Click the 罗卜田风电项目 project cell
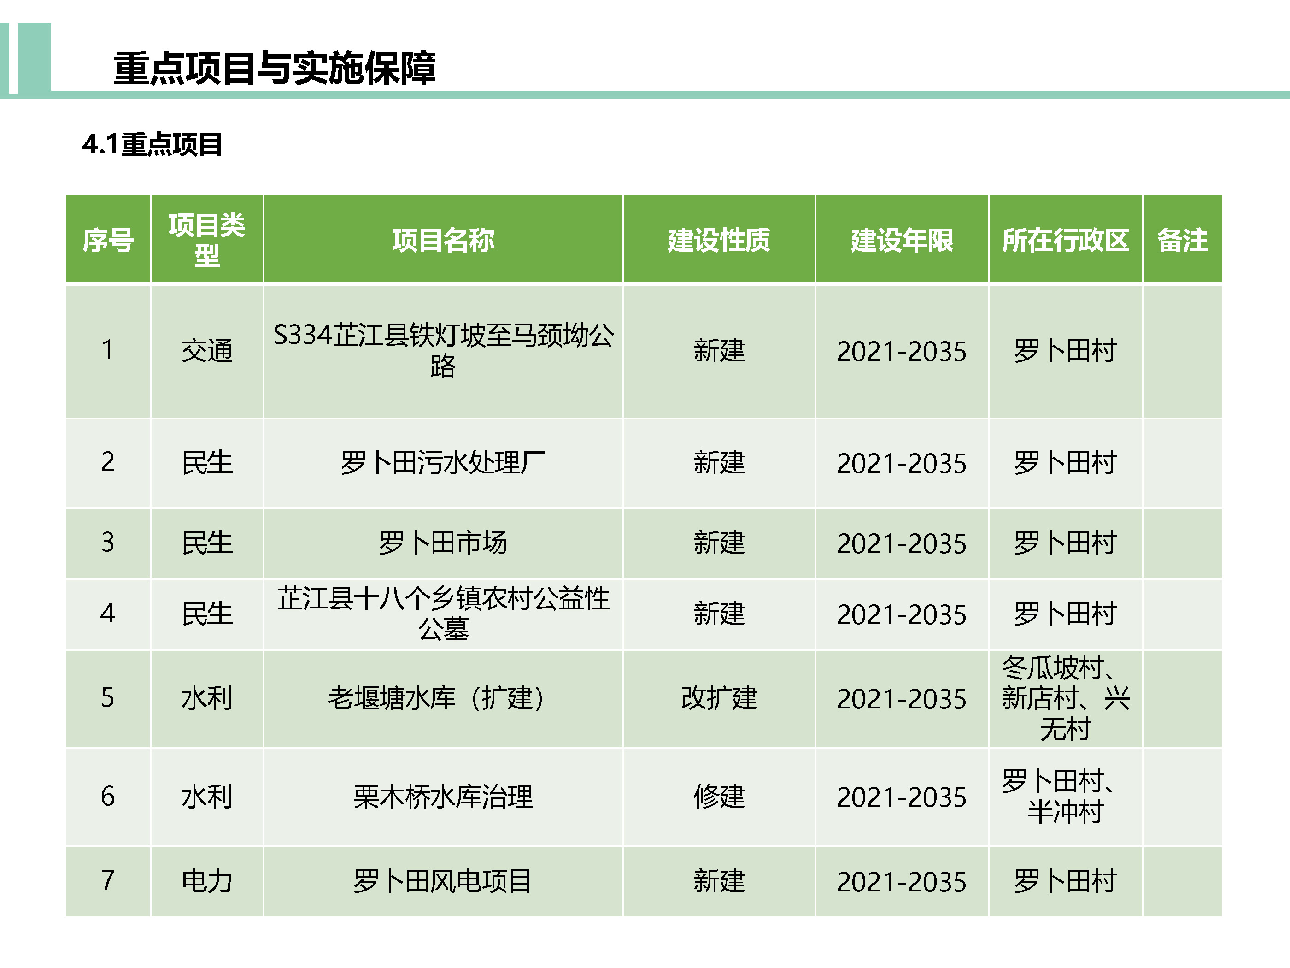This screenshot has height=968, width=1290. click(443, 881)
